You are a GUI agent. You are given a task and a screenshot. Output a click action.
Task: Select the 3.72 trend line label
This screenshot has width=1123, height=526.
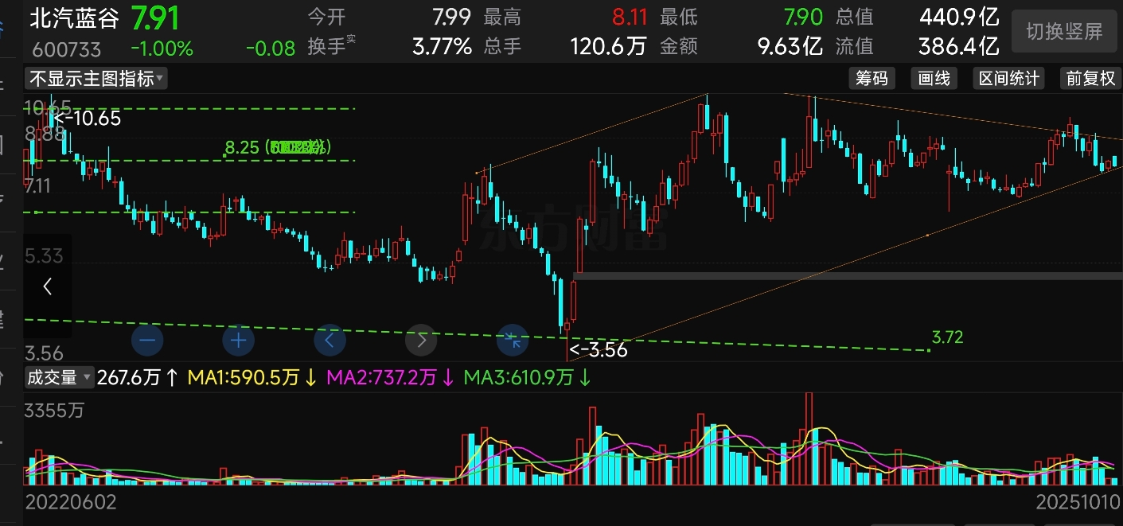pyautogui.click(x=947, y=337)
